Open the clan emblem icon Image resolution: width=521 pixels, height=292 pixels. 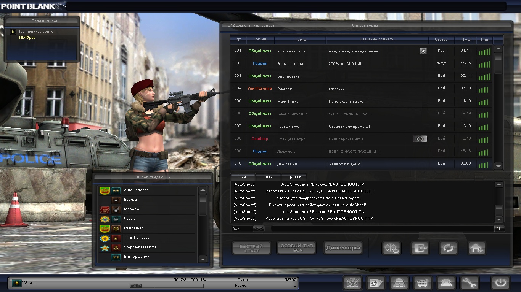[352, 283]
